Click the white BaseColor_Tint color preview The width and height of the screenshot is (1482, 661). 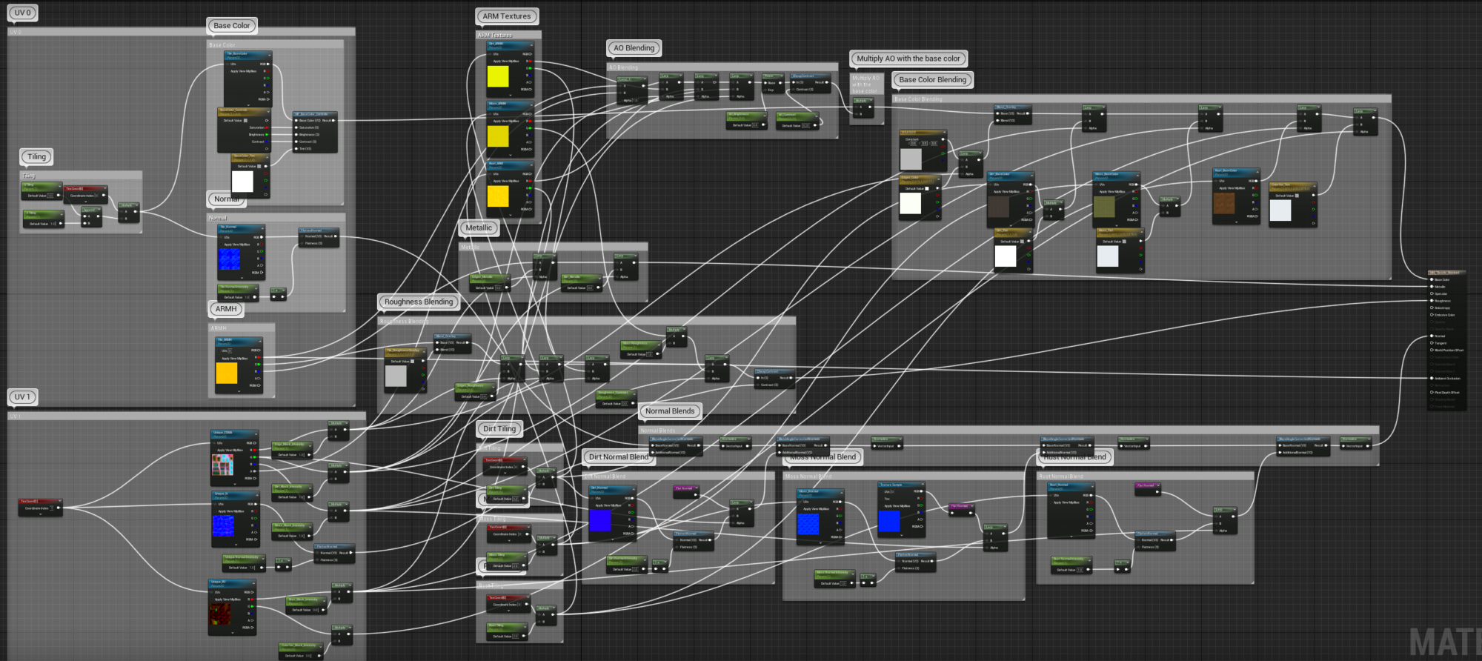[x=242, y=182]
